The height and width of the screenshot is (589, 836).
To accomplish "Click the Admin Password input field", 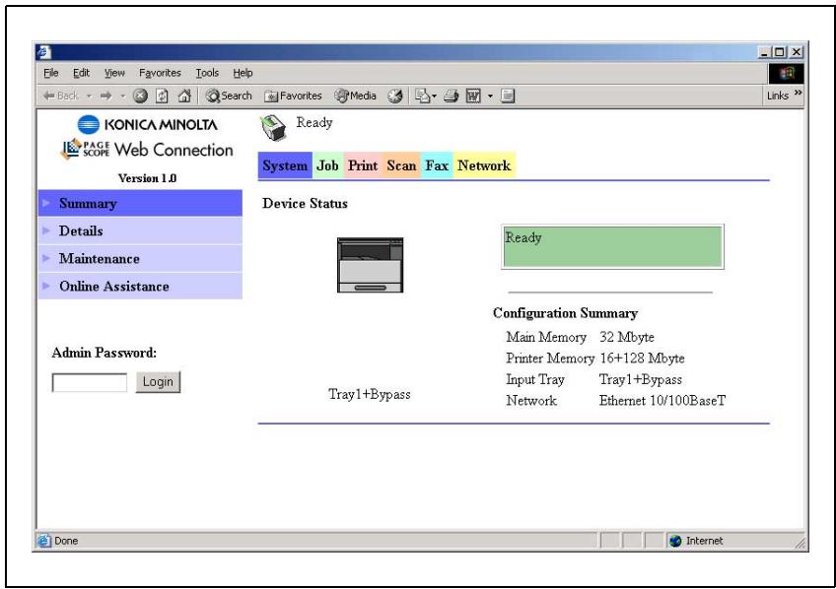I will 90,382.
